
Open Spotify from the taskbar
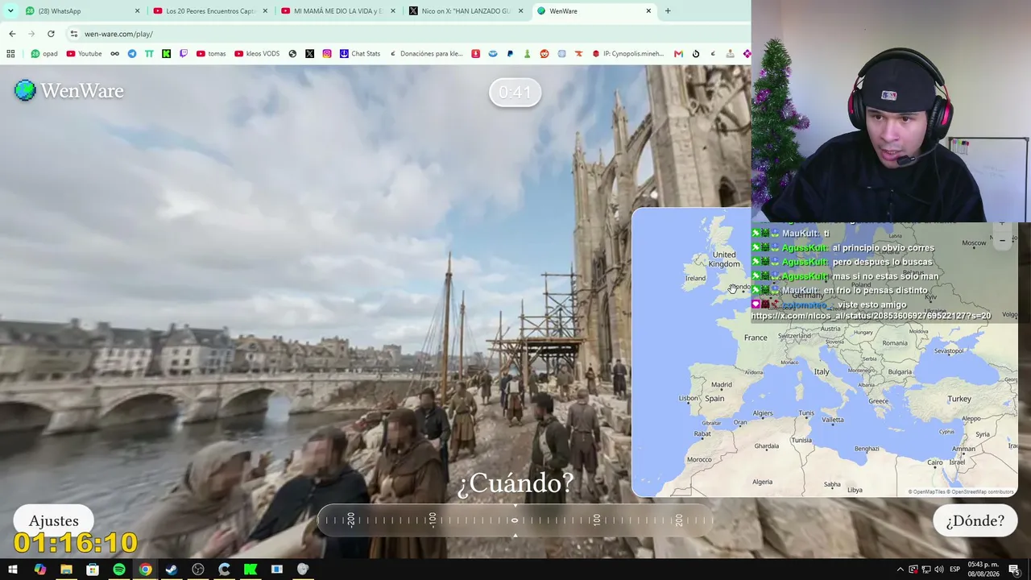(119, 570)
